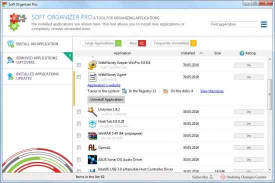Open Removed Applications Leftovers section
This screenshot has height=183, width=275.
click(37, 60)
